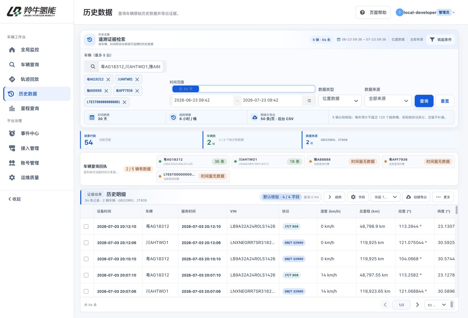The image size is (468, 318).
Task: Tick the checkbox for 2026-07-03 20:07:10 row
Action: 86,275
